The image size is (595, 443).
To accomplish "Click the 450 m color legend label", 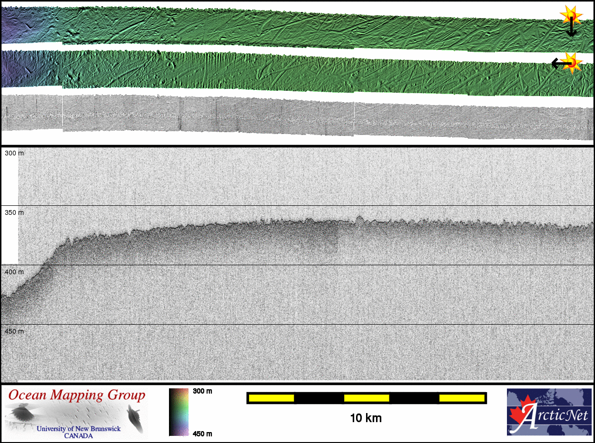I will point(203,433).
